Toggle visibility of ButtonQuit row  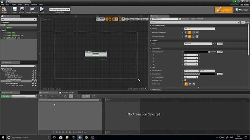[x=36, y=83]
